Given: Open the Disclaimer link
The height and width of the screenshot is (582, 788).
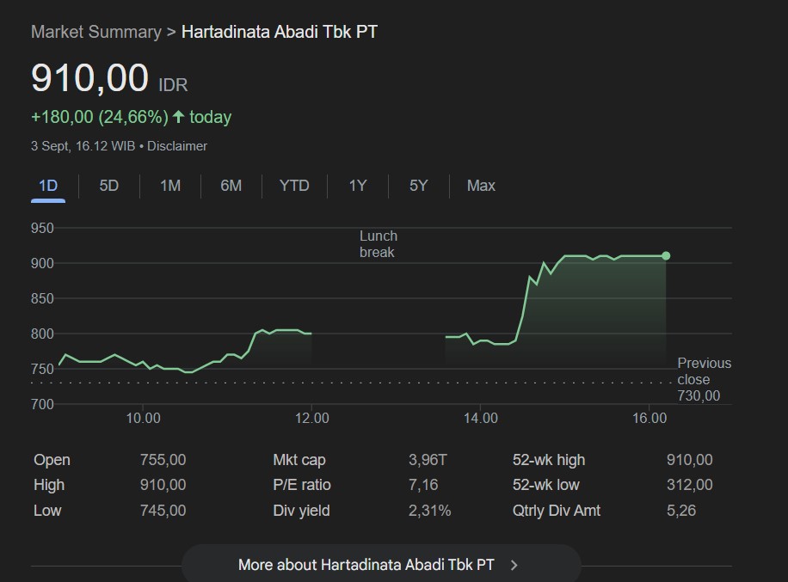Looking at the screenshot, I should 177,146.
